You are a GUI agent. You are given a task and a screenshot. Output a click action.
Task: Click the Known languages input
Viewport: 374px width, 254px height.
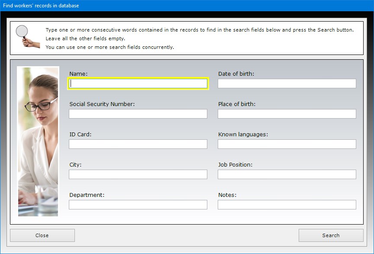[x=287, y=144]
